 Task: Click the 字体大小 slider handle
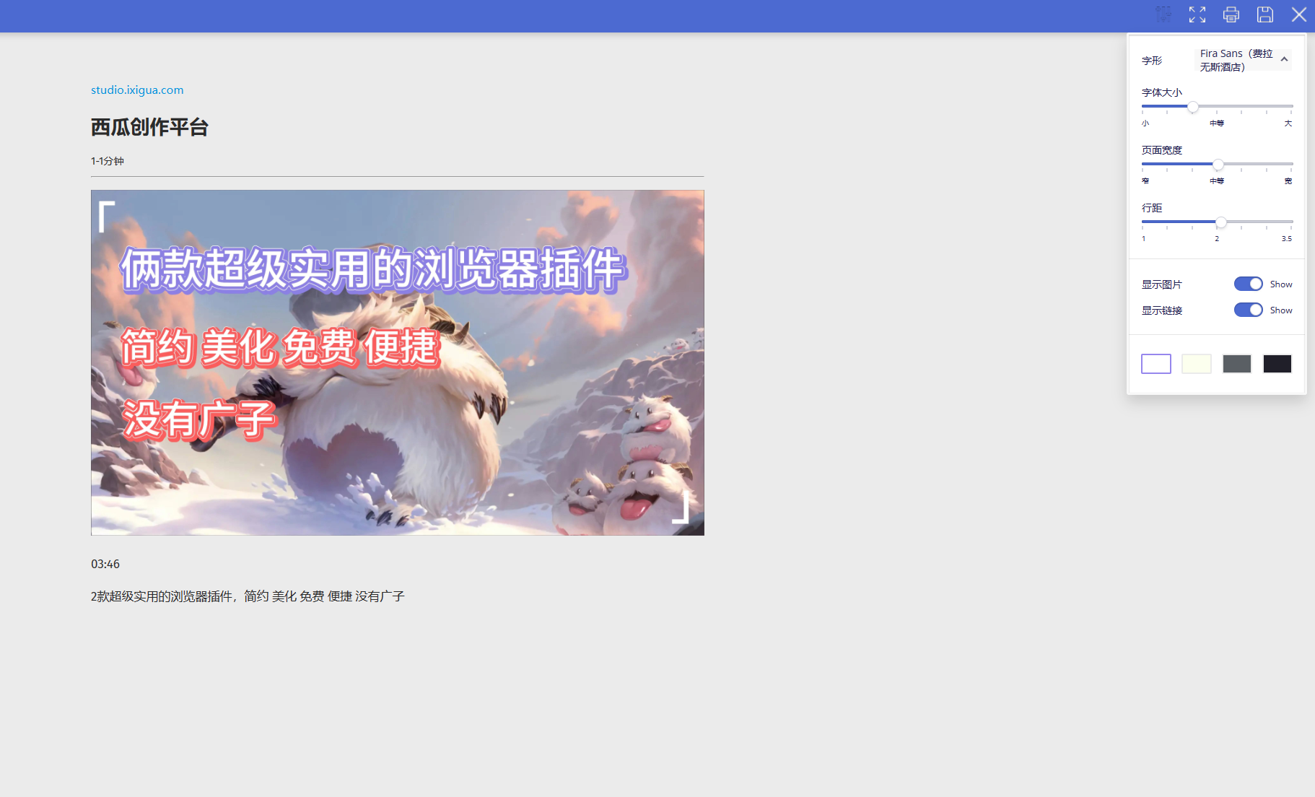[x=1193, y=107]
